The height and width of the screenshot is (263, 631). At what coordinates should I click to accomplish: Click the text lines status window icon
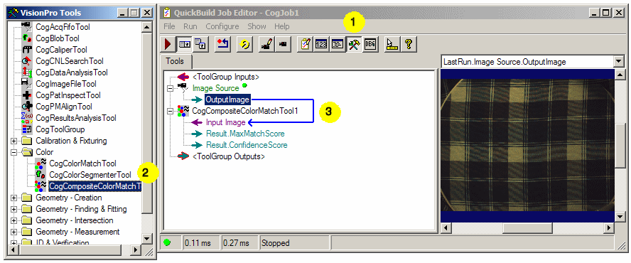[338, 44]
